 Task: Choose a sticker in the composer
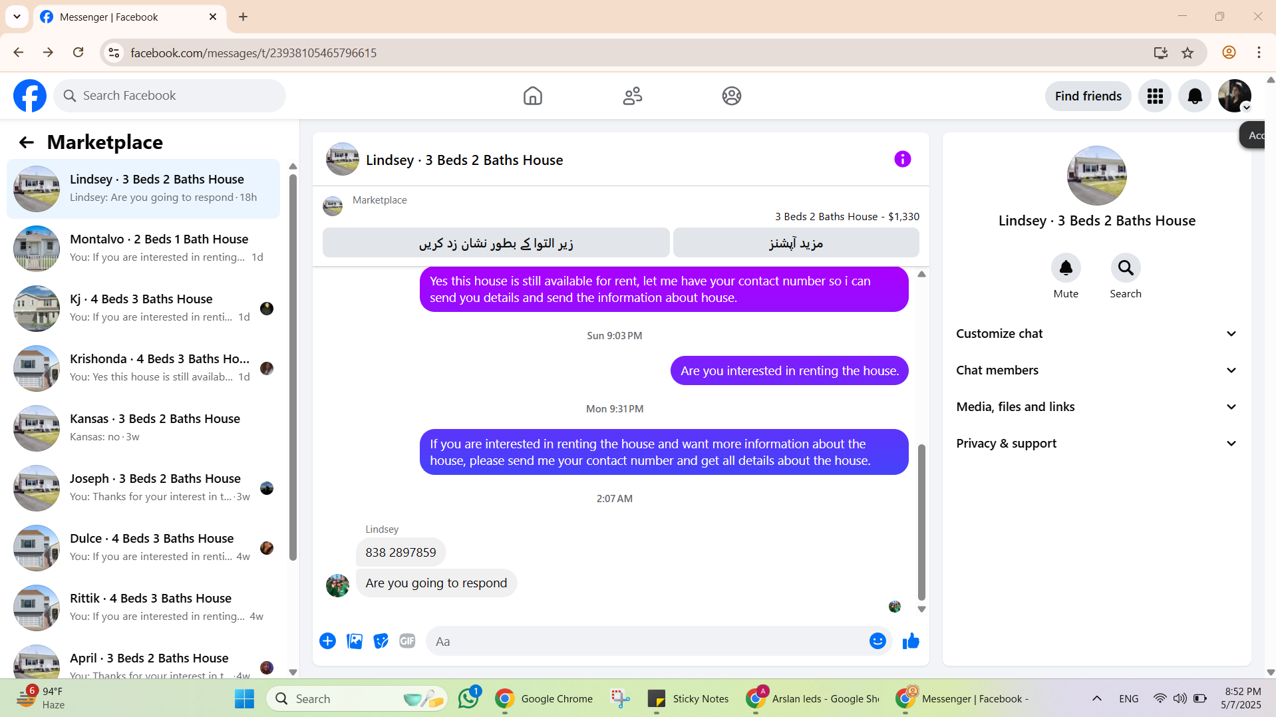pyautogui.click(x=381, y=641)
